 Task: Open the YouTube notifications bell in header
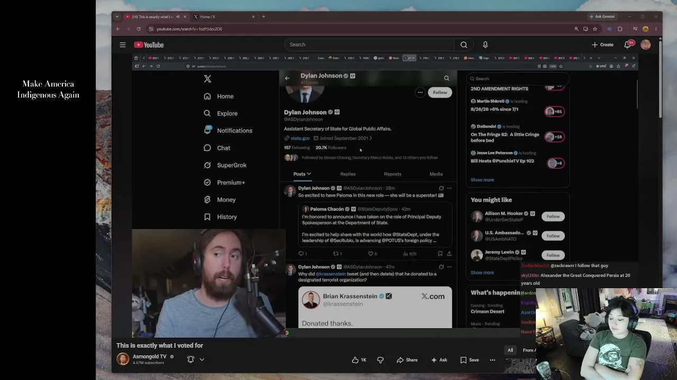(628, 45)
